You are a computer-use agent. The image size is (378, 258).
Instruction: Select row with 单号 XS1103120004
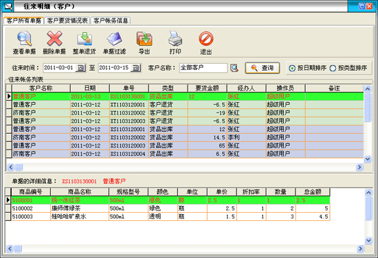point(185,154)
